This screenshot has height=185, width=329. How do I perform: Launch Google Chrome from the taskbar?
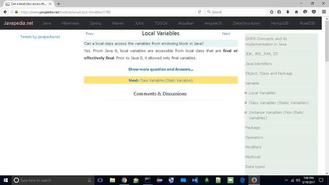tap(124, 180)
